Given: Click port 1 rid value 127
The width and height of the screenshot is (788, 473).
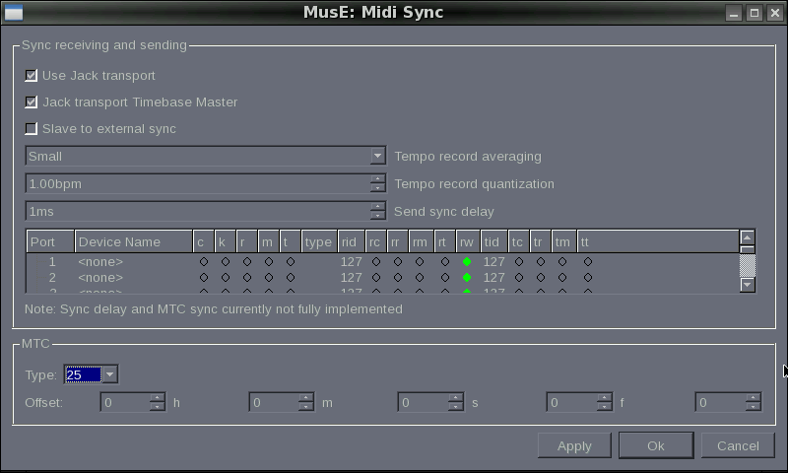Looking at the screenshot, I should point(351,261).
